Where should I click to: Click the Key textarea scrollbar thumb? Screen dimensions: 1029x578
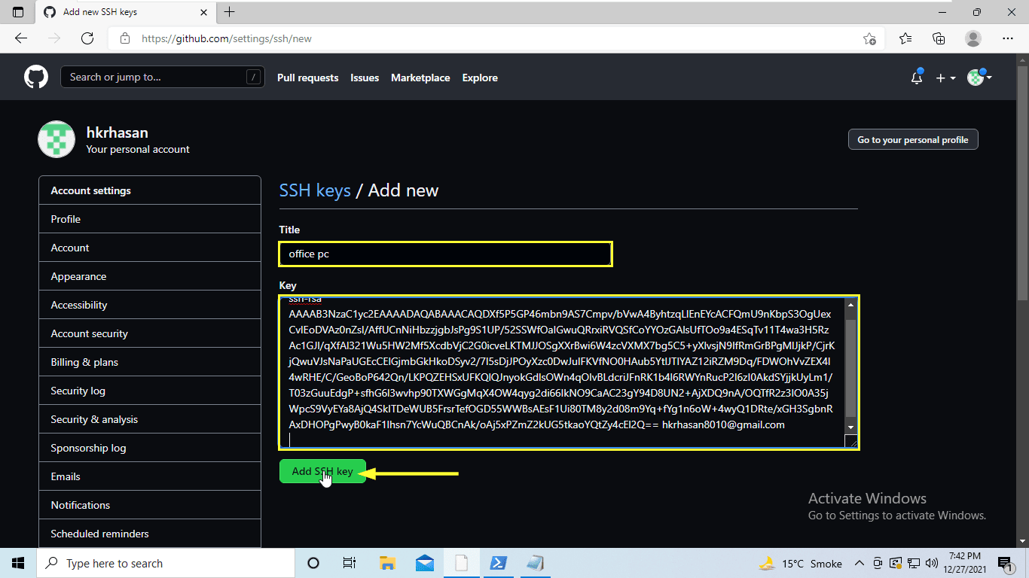pyautogui.click(x=850, y=367)
